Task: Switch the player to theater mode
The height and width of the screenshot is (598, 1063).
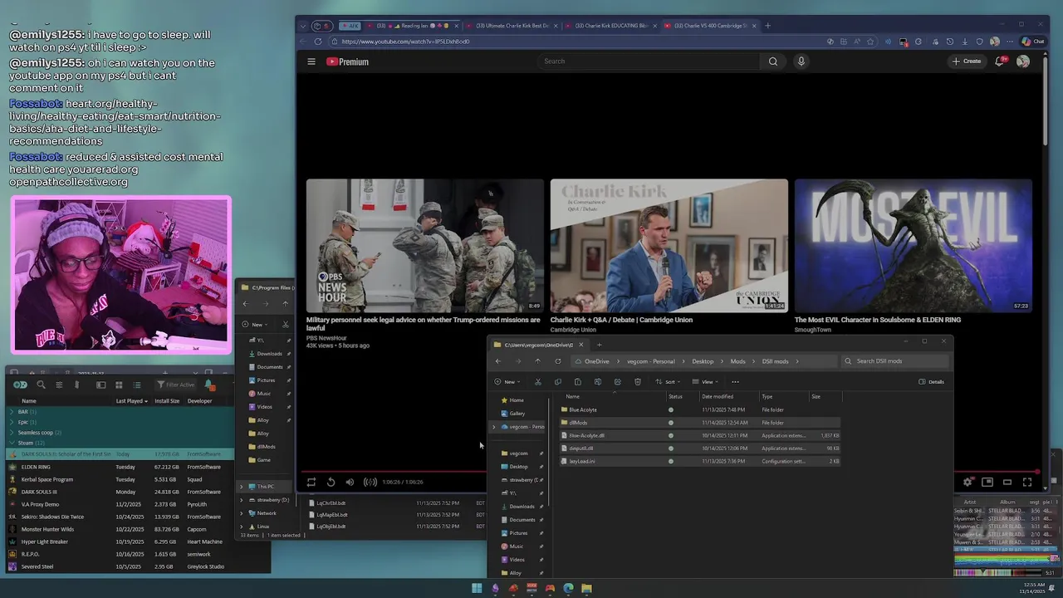Action: 1007,482
